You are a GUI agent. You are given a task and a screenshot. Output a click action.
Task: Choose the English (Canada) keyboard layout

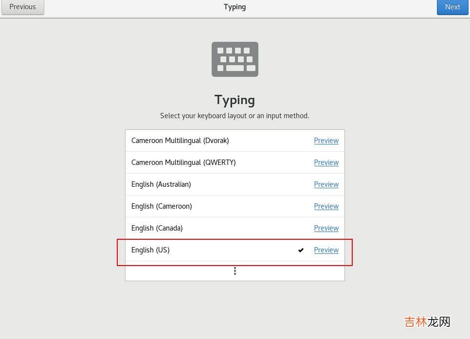point(157,228)
